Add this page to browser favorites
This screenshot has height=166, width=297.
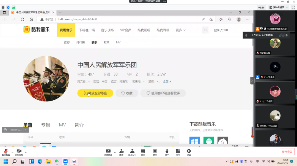click(211, 19)
